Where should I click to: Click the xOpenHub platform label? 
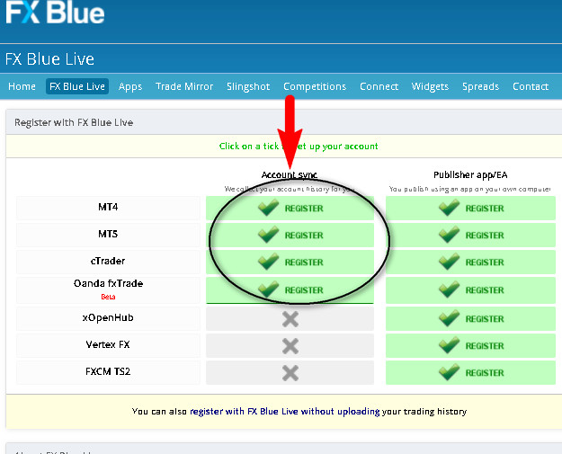(x=108, y=318)
